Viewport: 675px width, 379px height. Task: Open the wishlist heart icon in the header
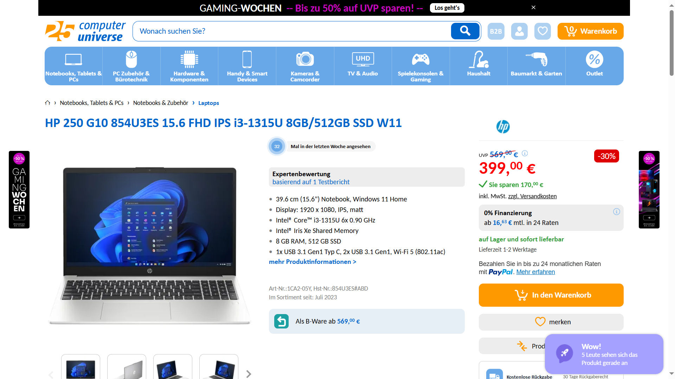[x=542, y=31]
